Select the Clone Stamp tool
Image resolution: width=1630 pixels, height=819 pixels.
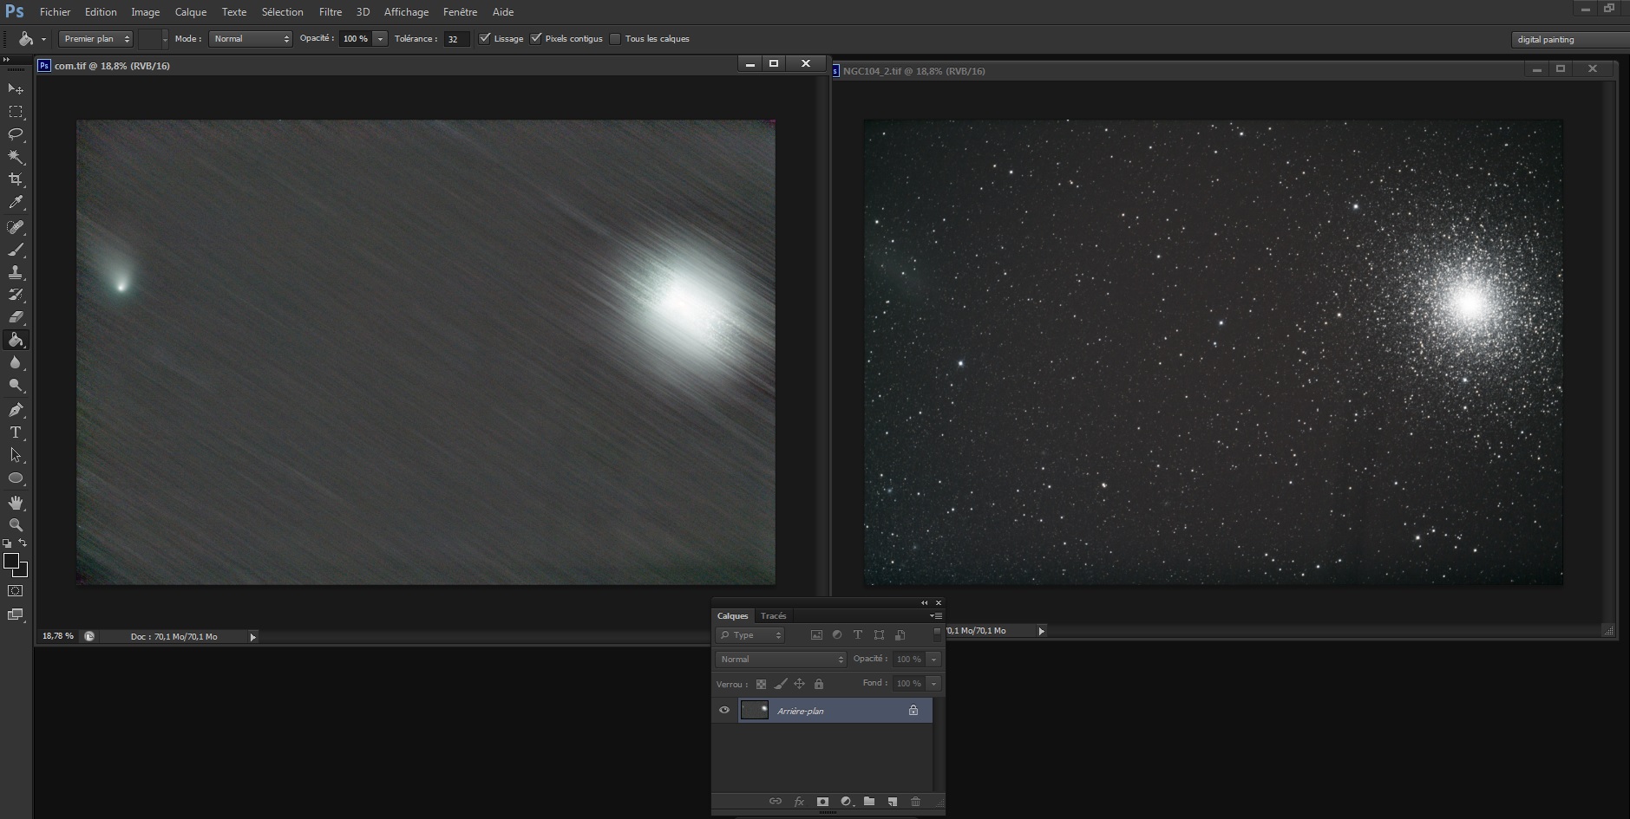(x=16, y=272)
